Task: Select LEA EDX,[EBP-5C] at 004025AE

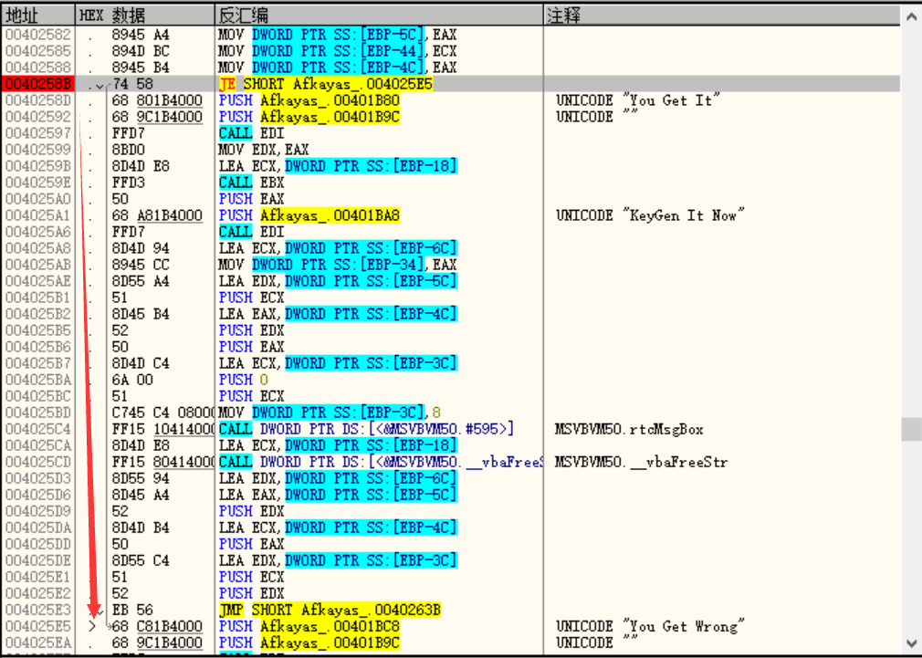Action: point(338,282)
